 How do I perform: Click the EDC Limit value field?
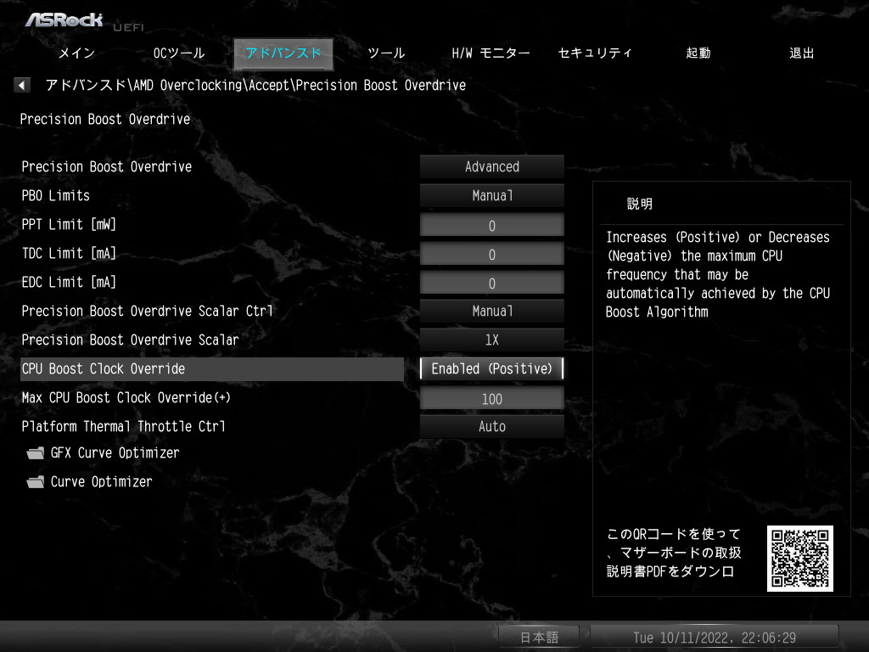[491, 283]
